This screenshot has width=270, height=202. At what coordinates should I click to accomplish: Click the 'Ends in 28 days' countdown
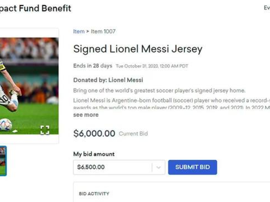92,66
